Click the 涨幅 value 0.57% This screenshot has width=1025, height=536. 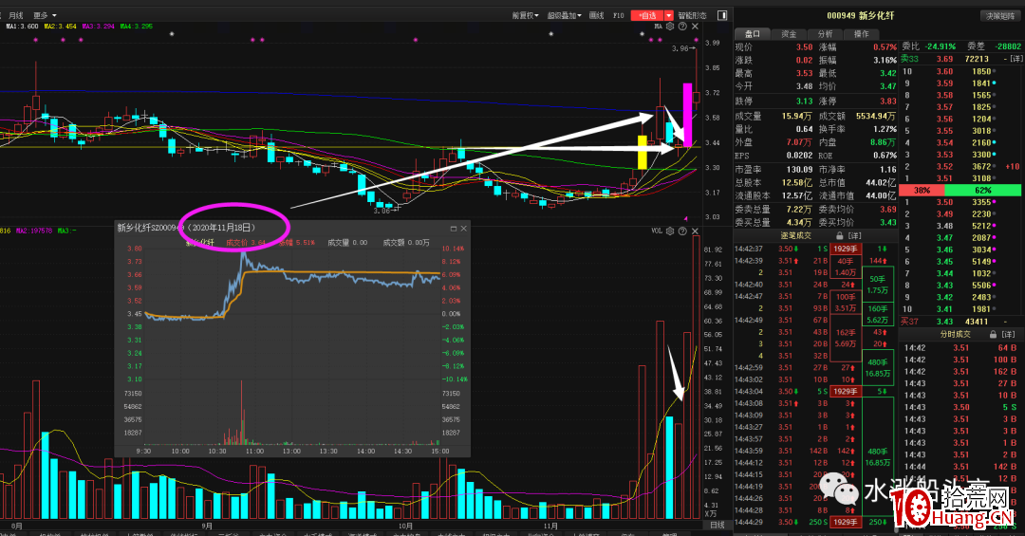(885, 47)
